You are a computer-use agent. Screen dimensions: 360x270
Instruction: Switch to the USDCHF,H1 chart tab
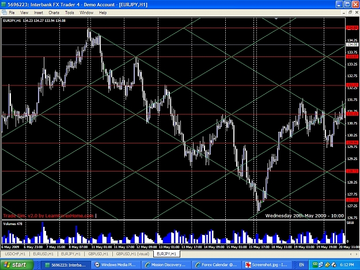point(15,254)
